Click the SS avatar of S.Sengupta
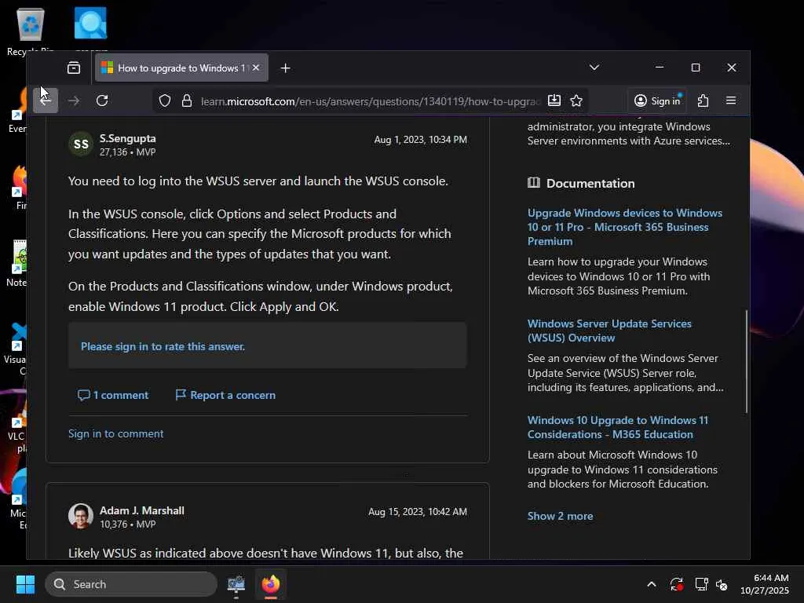 click(x=81, y=144)
